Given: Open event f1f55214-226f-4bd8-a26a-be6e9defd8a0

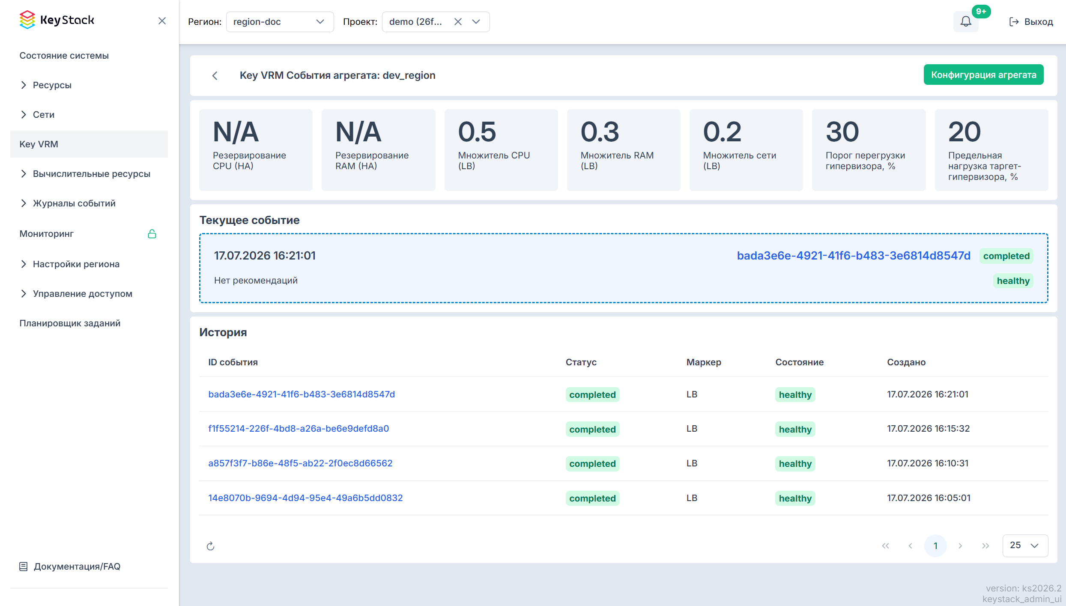Looking at the screenshot, I should 299,429.
